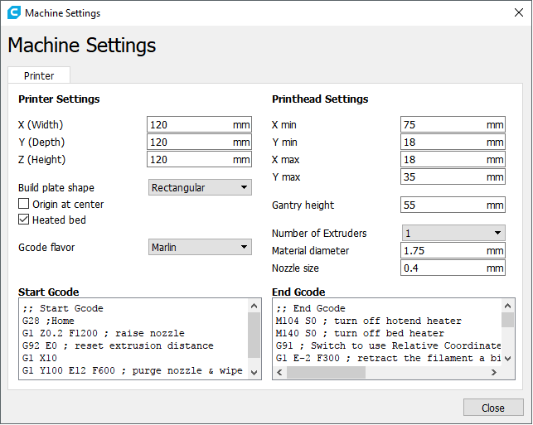Viewport: 533px width, 425px height.
Task: Edit the Nozzle size field
Action: pyautogui.click(x=453, y=268)
